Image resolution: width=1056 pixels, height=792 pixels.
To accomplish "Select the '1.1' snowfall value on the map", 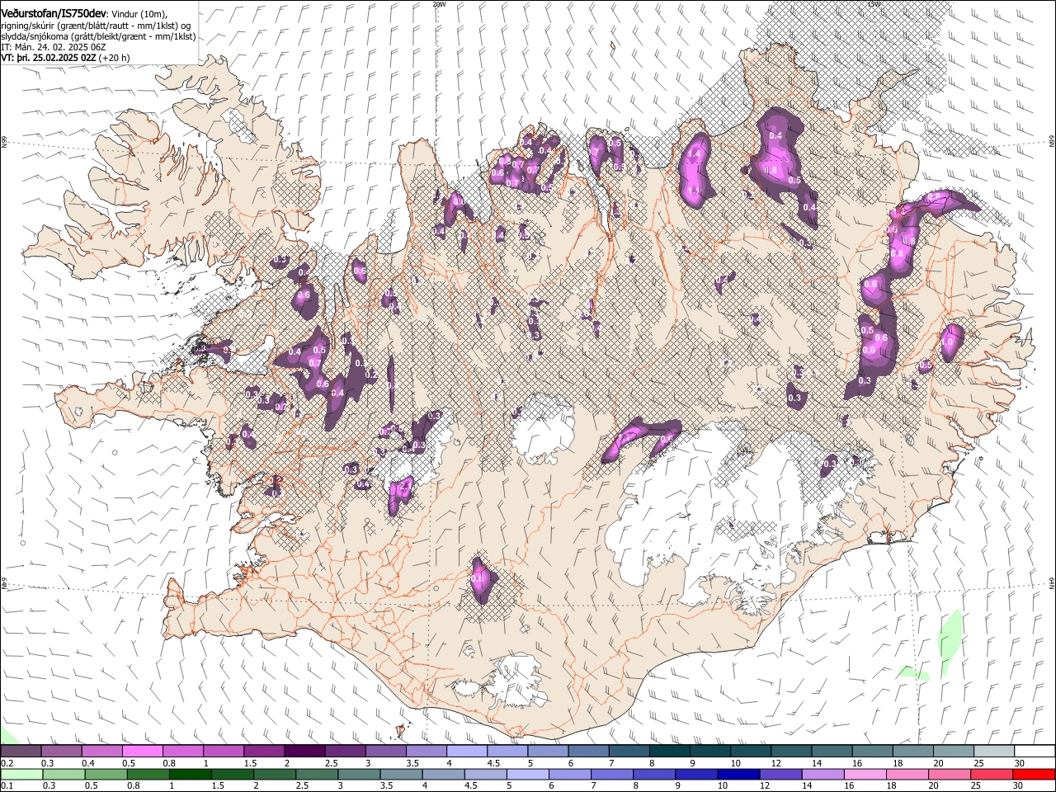I will tap(693, 191).
